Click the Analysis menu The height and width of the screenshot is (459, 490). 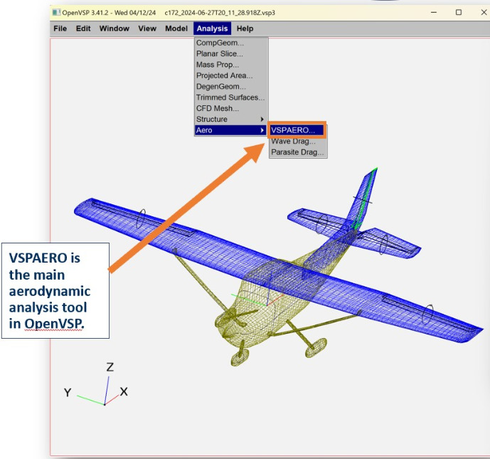coord(212,28)
